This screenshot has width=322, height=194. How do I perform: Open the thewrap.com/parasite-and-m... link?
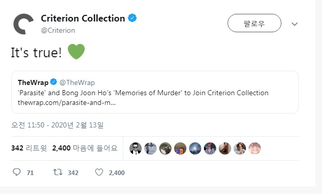67,102
